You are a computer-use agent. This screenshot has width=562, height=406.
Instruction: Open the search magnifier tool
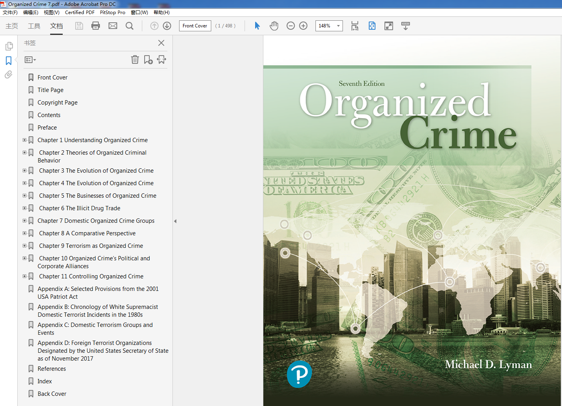(x=129, y=26)
